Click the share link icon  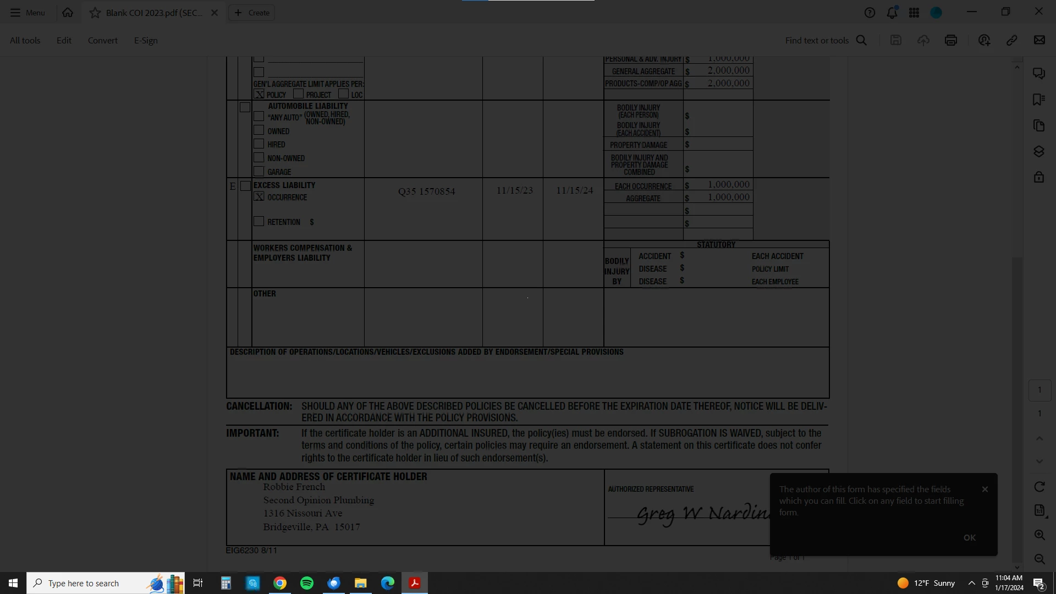(x=1011, y=40)
